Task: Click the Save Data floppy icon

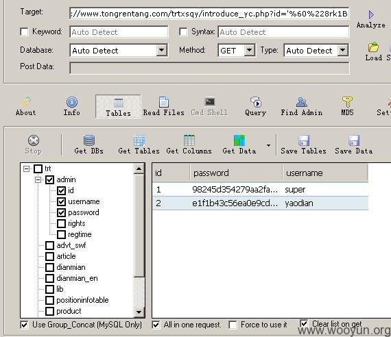Action: click(354, 140)
